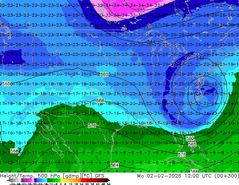Image resolution: width=239 pixels, height=185 pixels.
Task: Click the 576 label over Texas
Action: (x=92, y=125)
